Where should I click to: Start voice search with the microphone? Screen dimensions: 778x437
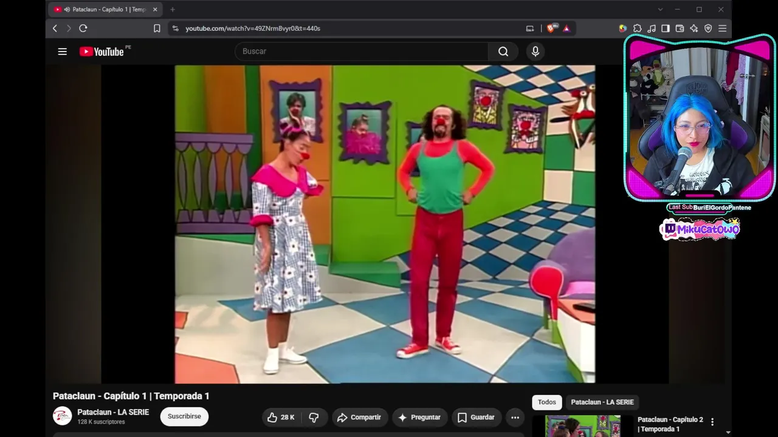(535, 52)
